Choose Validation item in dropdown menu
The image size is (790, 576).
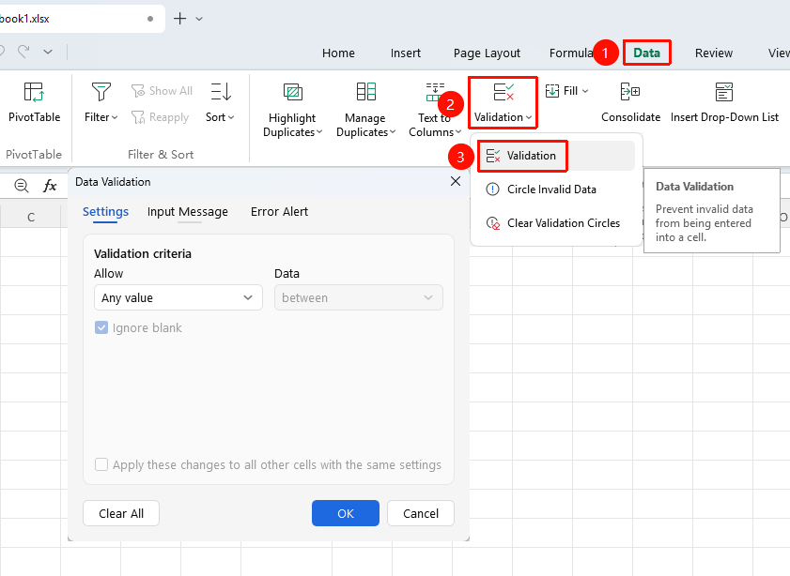[x=556, y=156]
